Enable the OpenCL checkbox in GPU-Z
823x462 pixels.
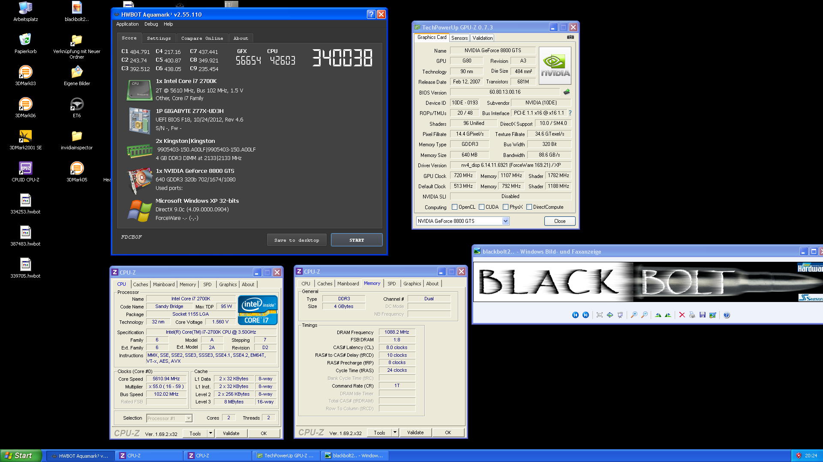coord(454,207)
